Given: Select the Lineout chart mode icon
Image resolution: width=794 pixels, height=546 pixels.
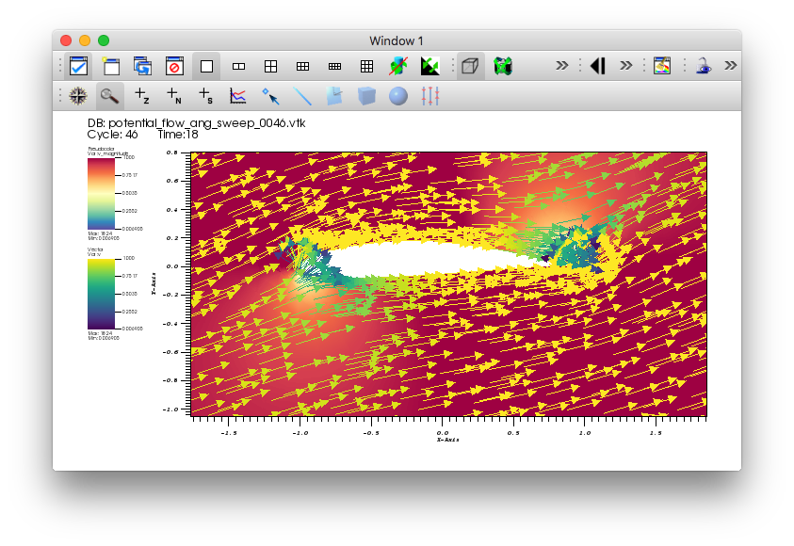Looking at the screenshot, I should pyautogui.click(x=237, y=96).
